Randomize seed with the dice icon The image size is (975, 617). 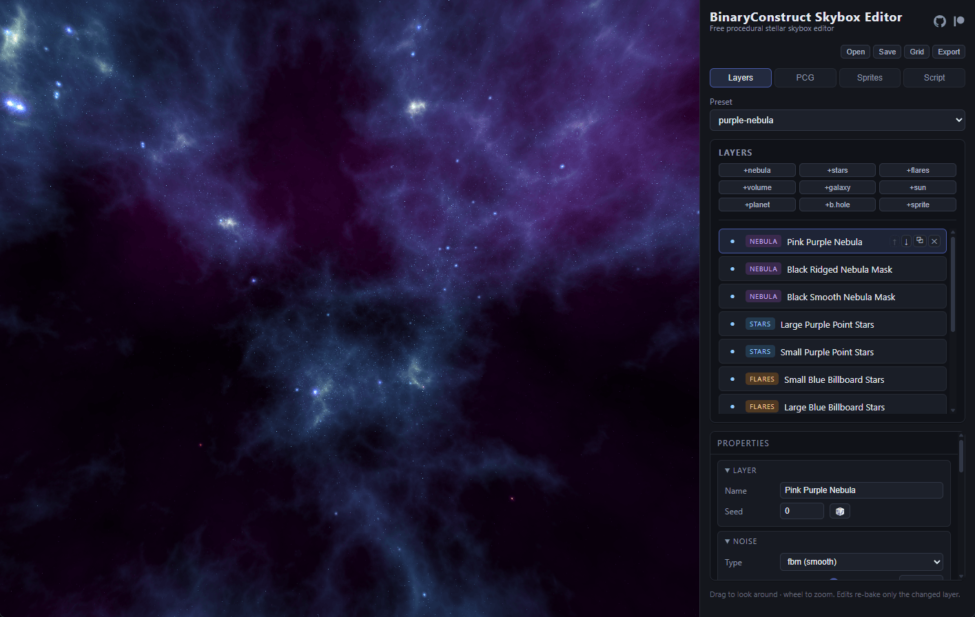(840, 511)
